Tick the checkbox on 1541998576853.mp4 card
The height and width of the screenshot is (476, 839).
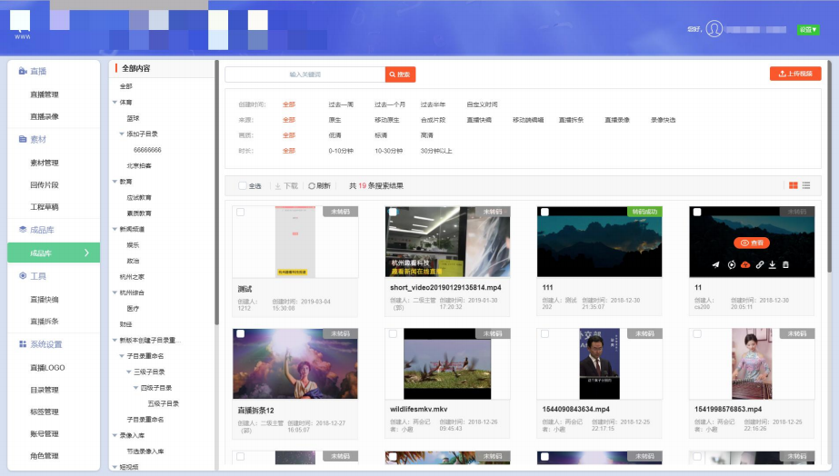(x=697, y=333)
